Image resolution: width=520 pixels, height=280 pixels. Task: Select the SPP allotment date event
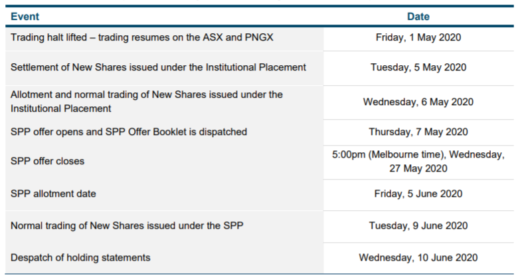click(x=53, y=194)
